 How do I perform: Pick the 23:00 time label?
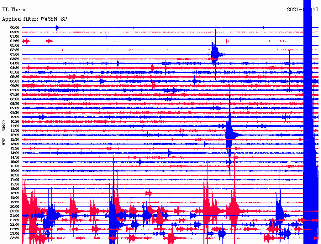(x=15, y=234)
